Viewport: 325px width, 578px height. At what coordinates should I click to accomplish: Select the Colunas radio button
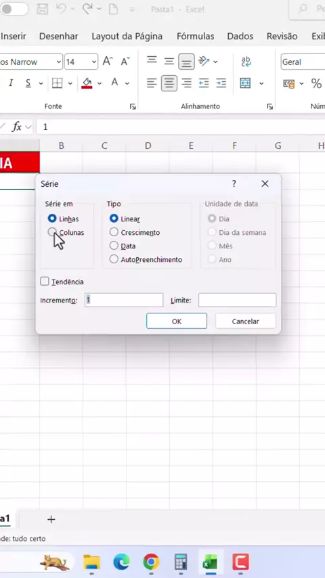coord(52,232)
